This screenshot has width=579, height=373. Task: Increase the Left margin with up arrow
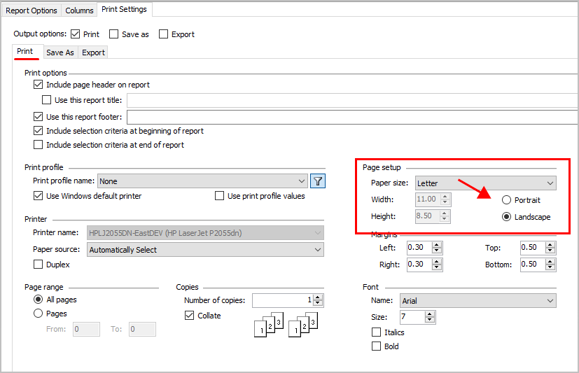pos(437,245)
